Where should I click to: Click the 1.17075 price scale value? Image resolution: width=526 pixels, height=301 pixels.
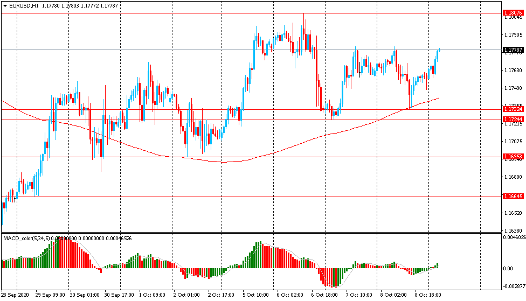pyautogui.click(x=513, y=142)
